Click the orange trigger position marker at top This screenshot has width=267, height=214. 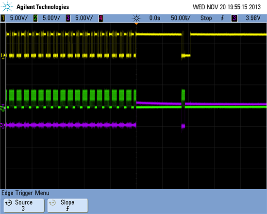[136, 24]
